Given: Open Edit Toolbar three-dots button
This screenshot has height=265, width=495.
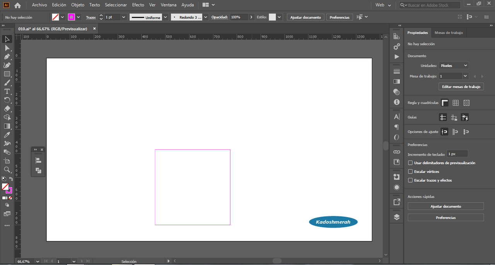Looking at the screenshot, I should point(7,225).
